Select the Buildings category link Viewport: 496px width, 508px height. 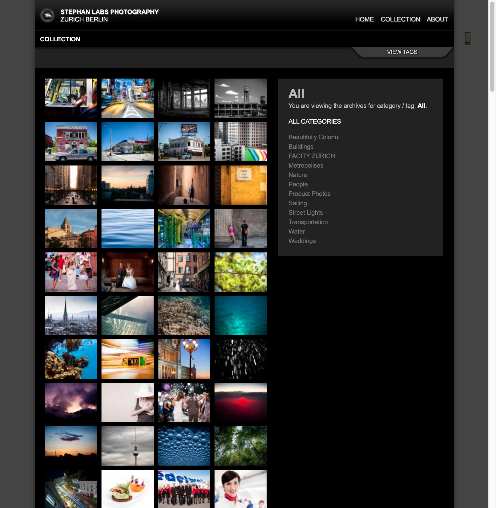[301, 147]
